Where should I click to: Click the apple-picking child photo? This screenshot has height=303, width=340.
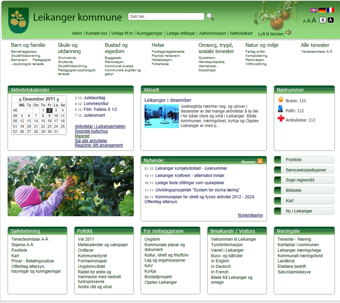[71, 186]
